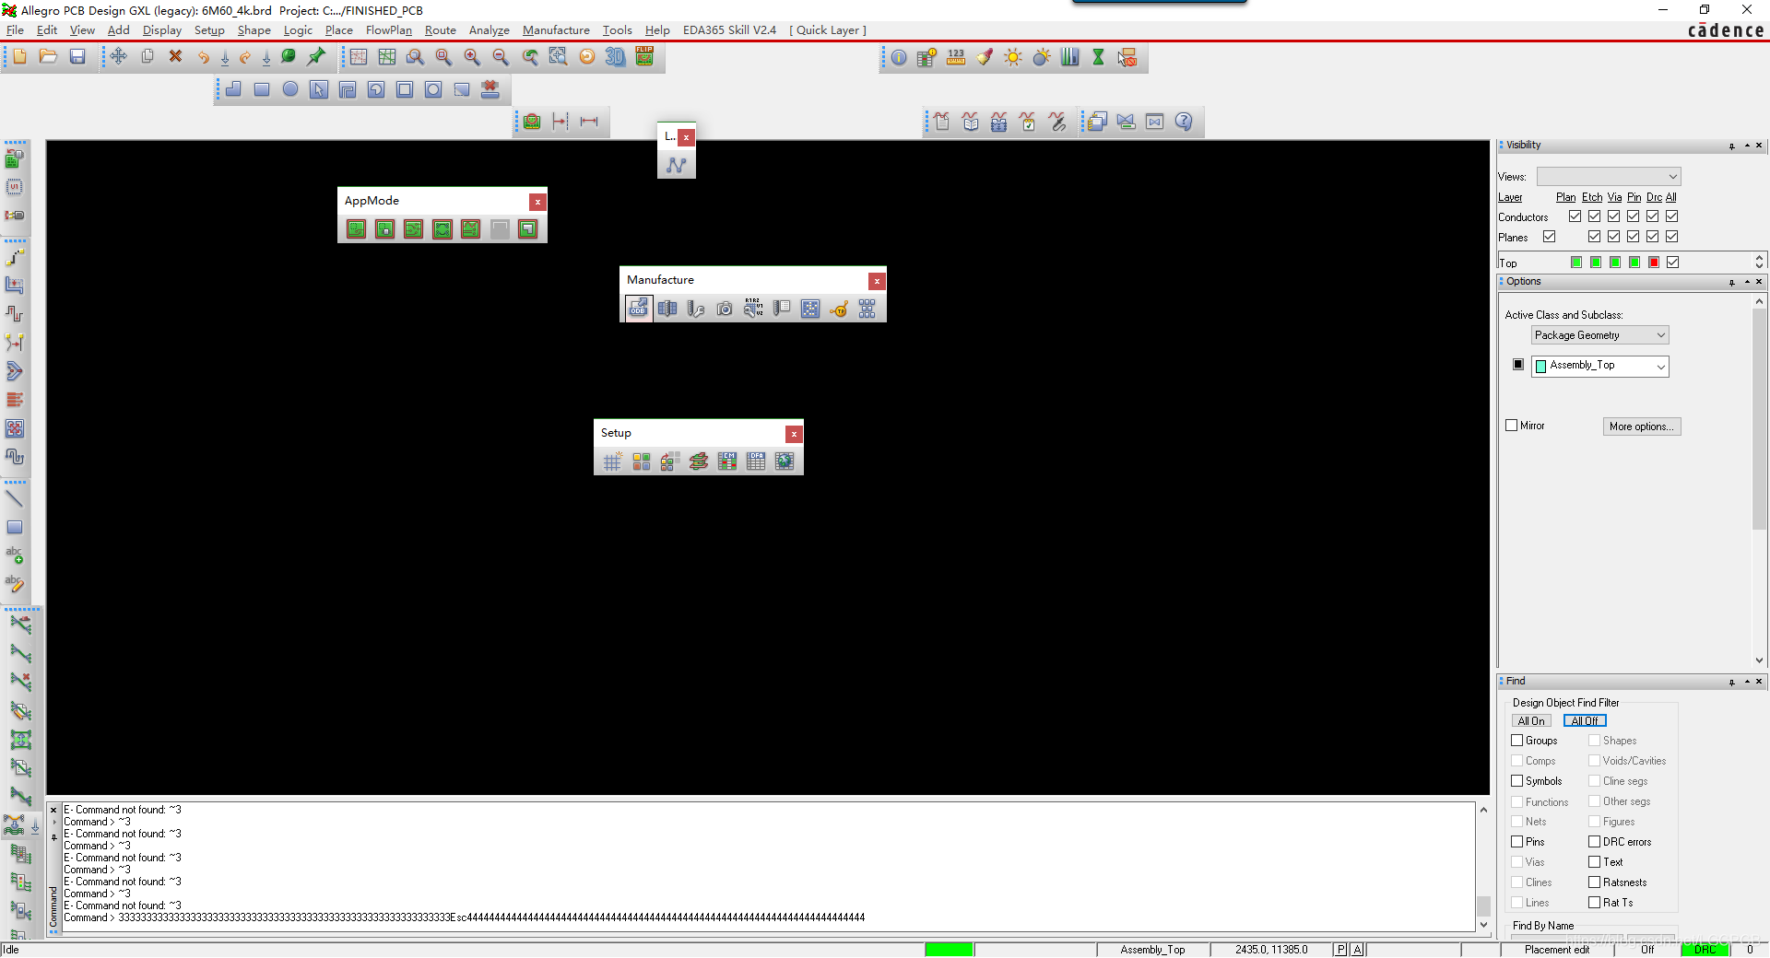Open the Views dropdown
This screenshot has height=958, width=1770.
[x=1609, y=177]
